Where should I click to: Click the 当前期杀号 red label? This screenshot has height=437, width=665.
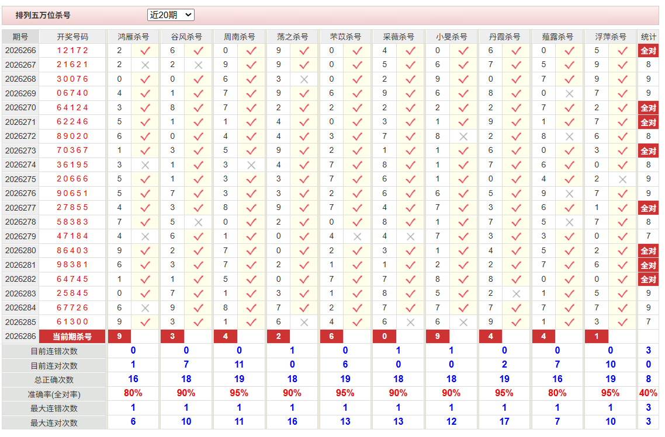[x=72, y=337]
